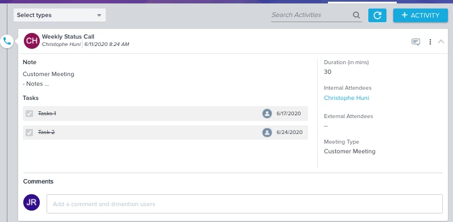Refresh the activities list
The width and height of the screenshot is (453, 222).
[377, 15]
